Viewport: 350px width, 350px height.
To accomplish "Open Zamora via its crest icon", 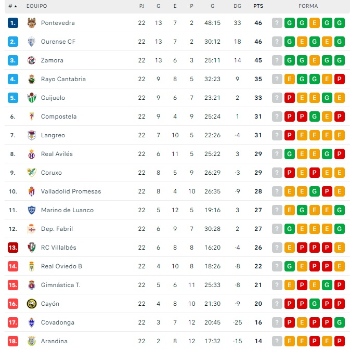I will tap(31, 60).
